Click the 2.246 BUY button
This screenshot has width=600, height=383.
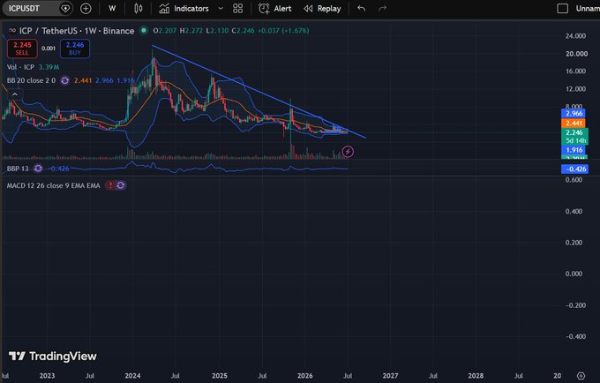click(x=75, y=49)
